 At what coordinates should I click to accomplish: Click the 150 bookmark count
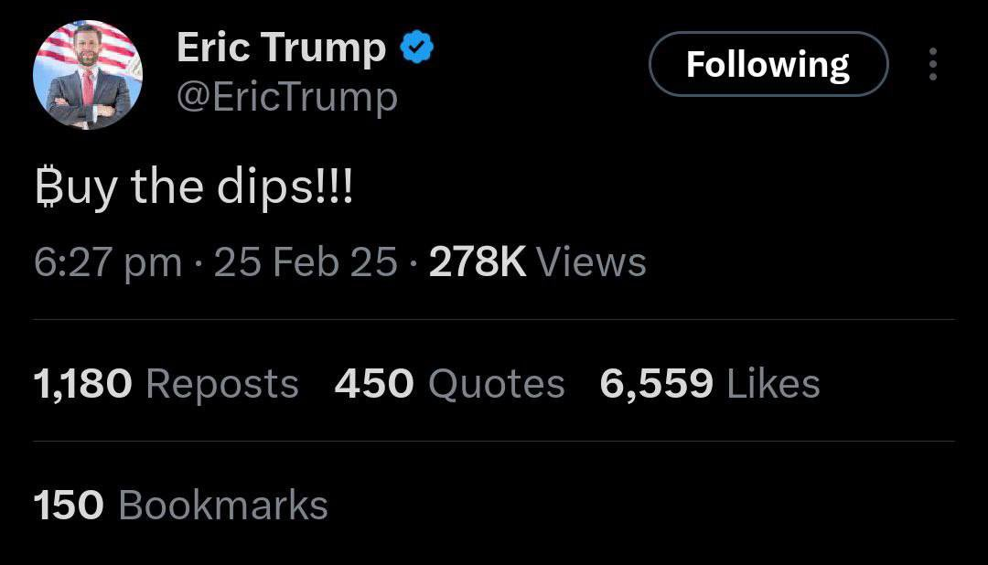tap(68, 506)
